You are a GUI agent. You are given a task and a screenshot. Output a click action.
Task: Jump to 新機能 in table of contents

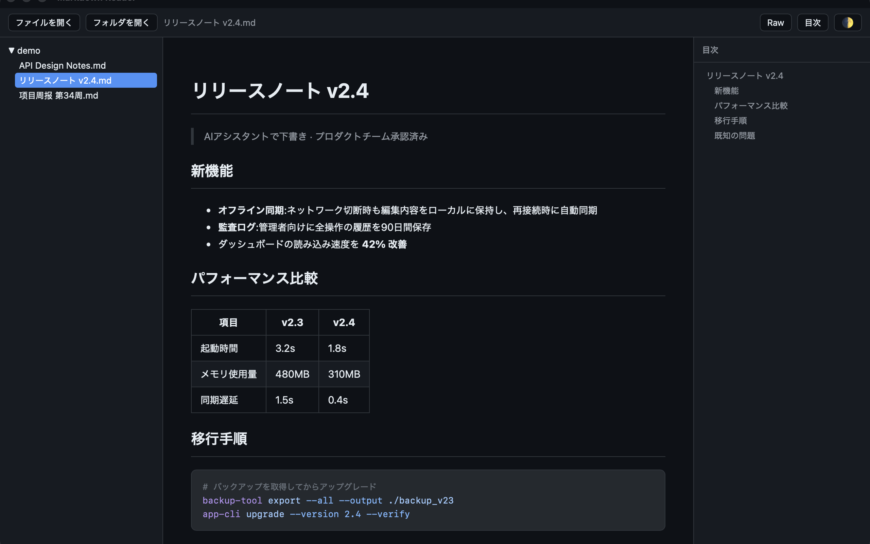[726, 91]
